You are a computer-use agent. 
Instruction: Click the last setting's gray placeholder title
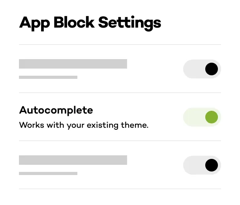pyautogui.click(x=73, y=160)
